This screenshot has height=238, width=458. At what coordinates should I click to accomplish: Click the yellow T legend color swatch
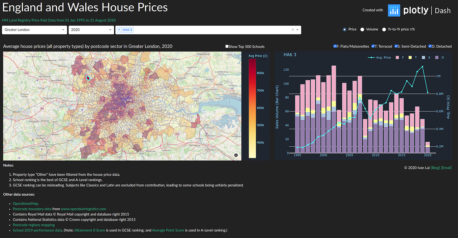410,57
